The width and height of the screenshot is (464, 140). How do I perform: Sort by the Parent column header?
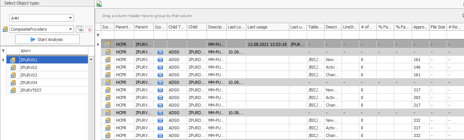click(144, 27)
